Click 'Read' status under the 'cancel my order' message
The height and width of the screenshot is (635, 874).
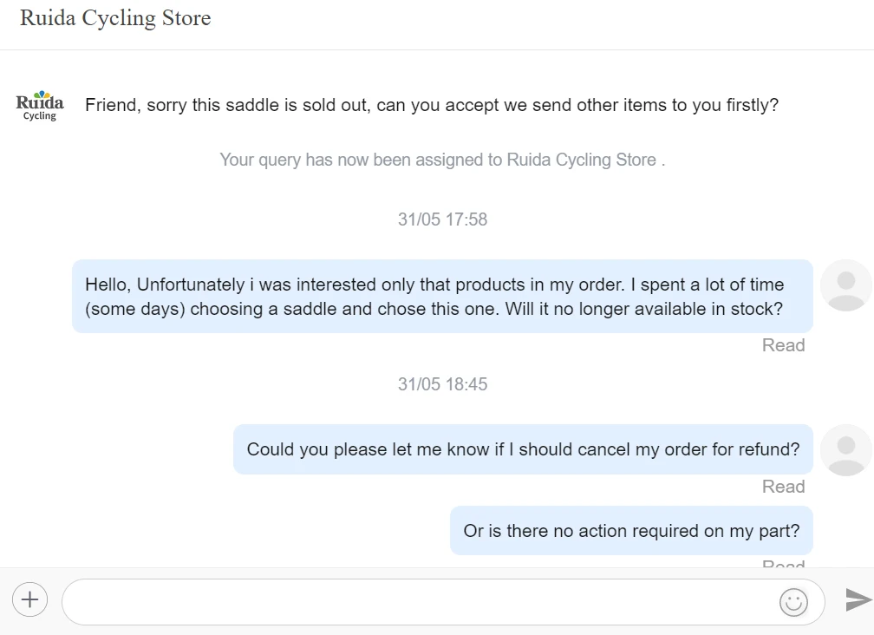tap(783, 487)
